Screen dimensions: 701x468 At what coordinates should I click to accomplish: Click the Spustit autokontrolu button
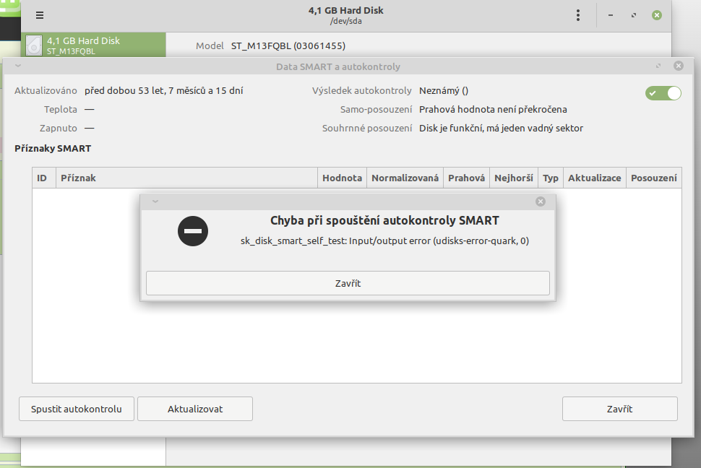point(77,409)
